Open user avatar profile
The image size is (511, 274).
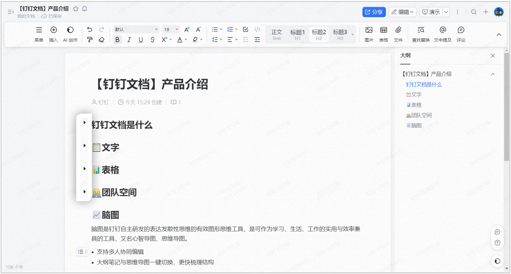pos(499,12)
